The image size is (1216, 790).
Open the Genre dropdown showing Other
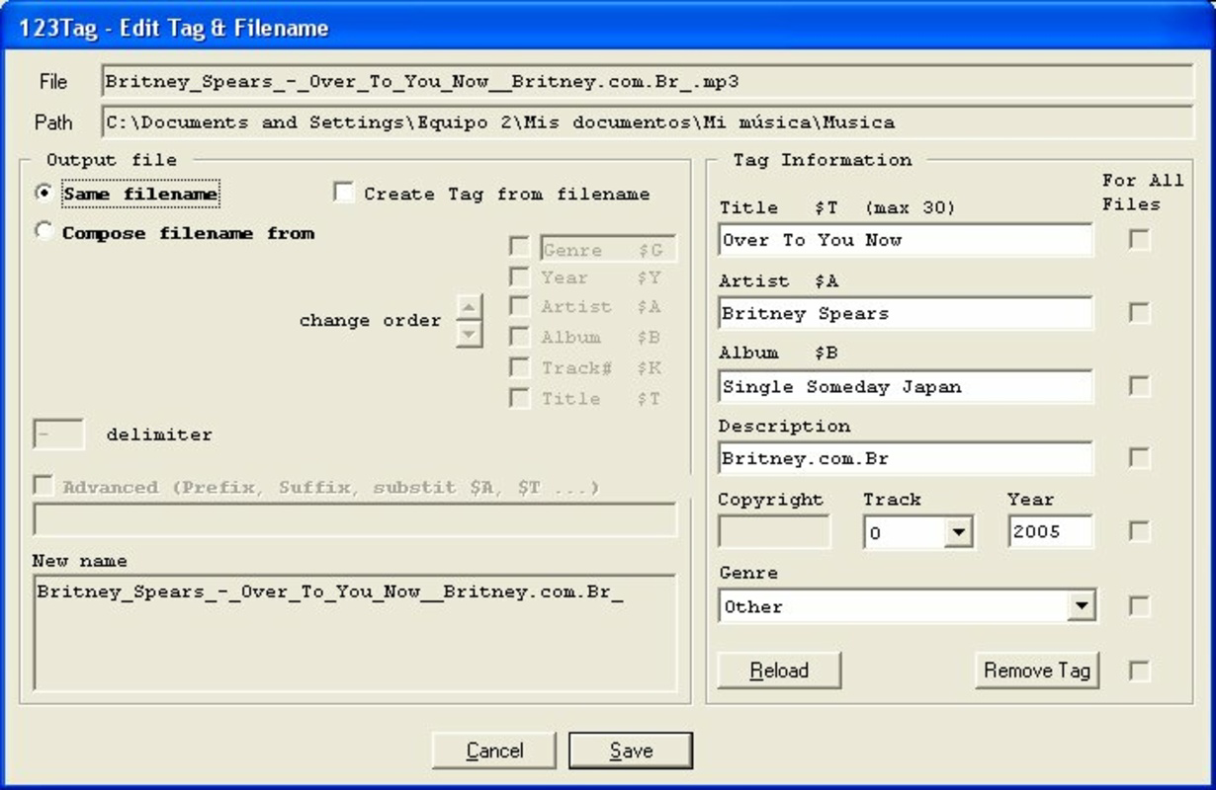point(1082,605)
